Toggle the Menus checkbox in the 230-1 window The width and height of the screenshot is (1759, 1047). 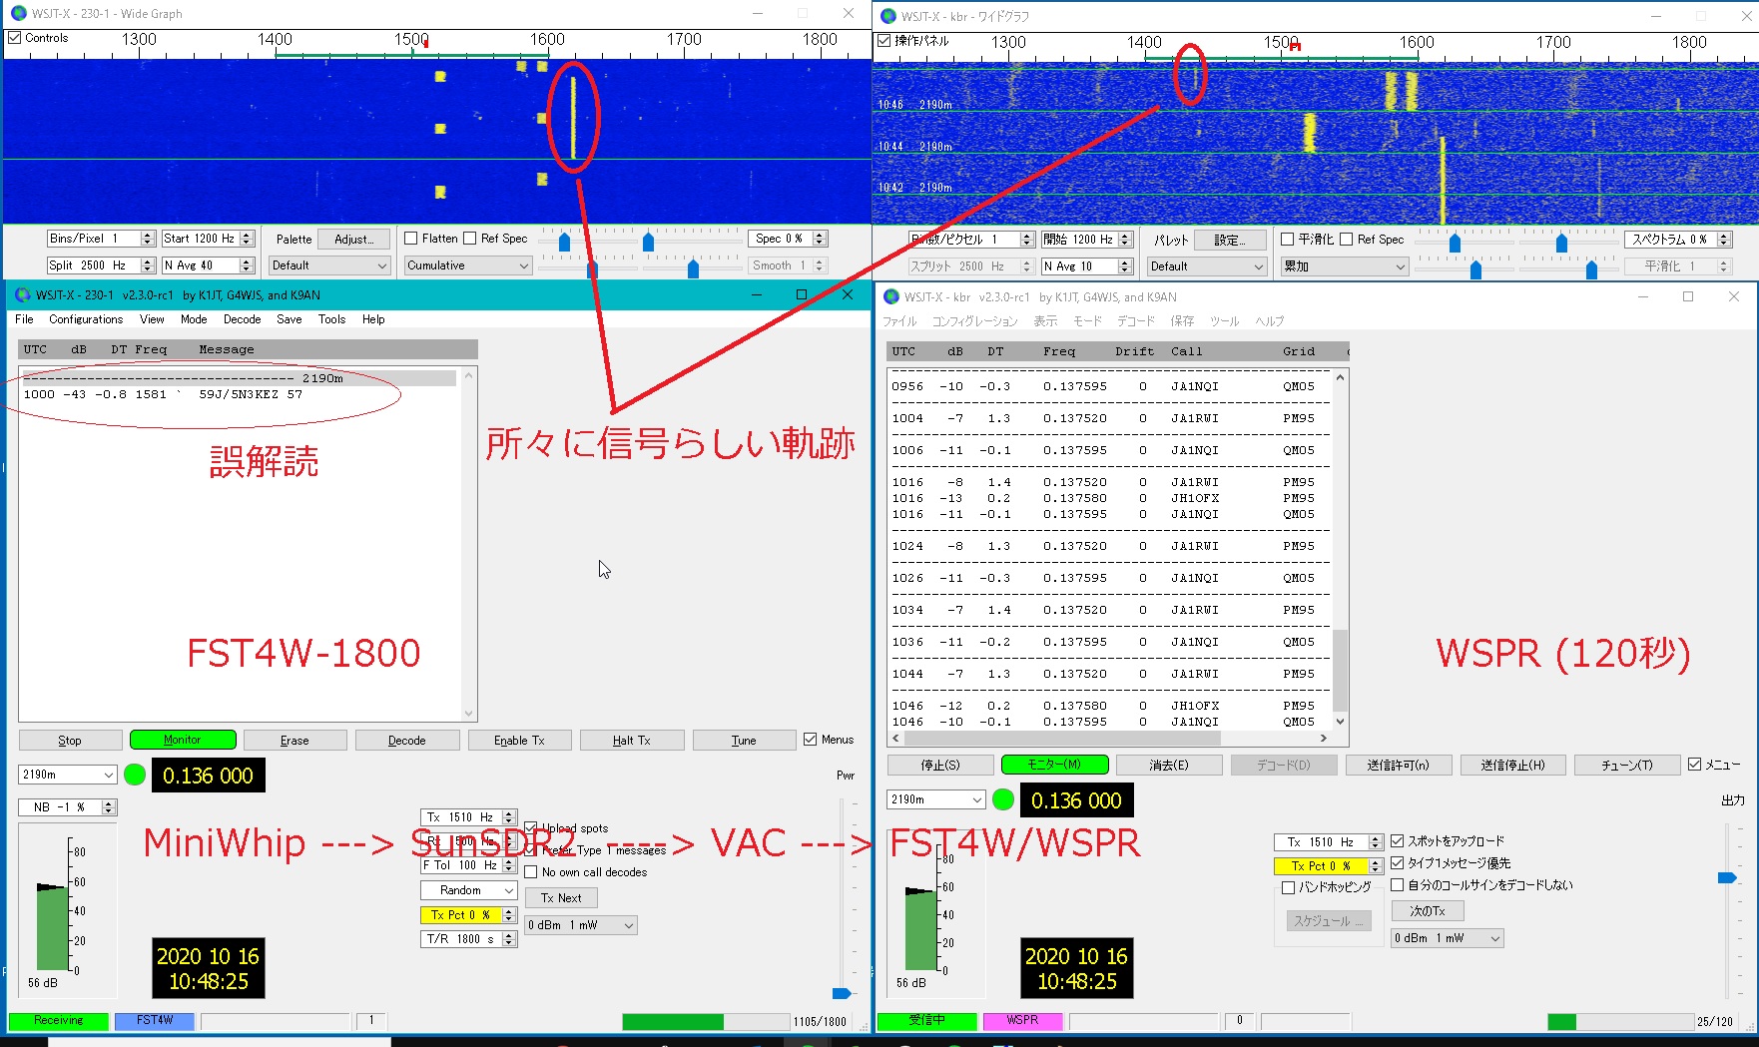point(810,740)
